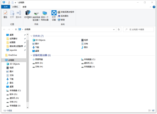Viewport: 157px width, 114px height.
Task: Click the Forward navigation arrow
Action: point(9,29)
